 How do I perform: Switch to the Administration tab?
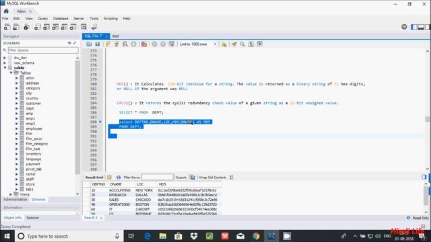click(x=15, y=200)
